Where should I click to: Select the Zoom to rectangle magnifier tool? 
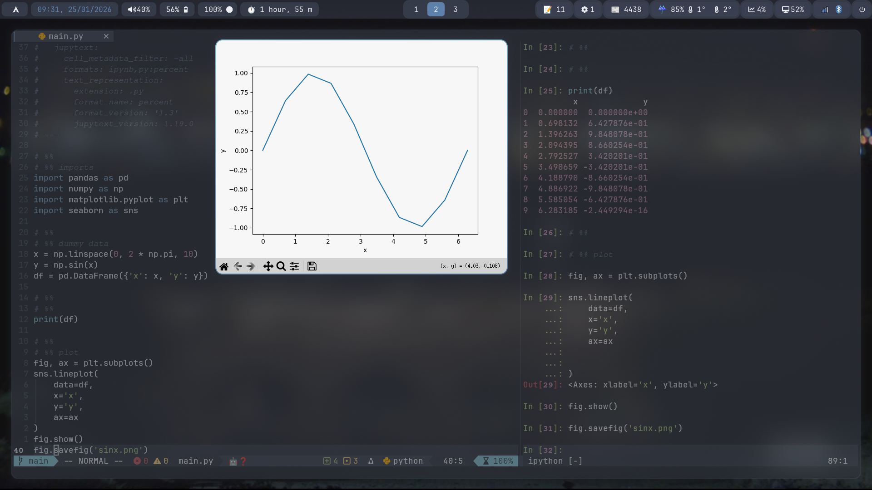pyautogui.click(x=281, y=266)
